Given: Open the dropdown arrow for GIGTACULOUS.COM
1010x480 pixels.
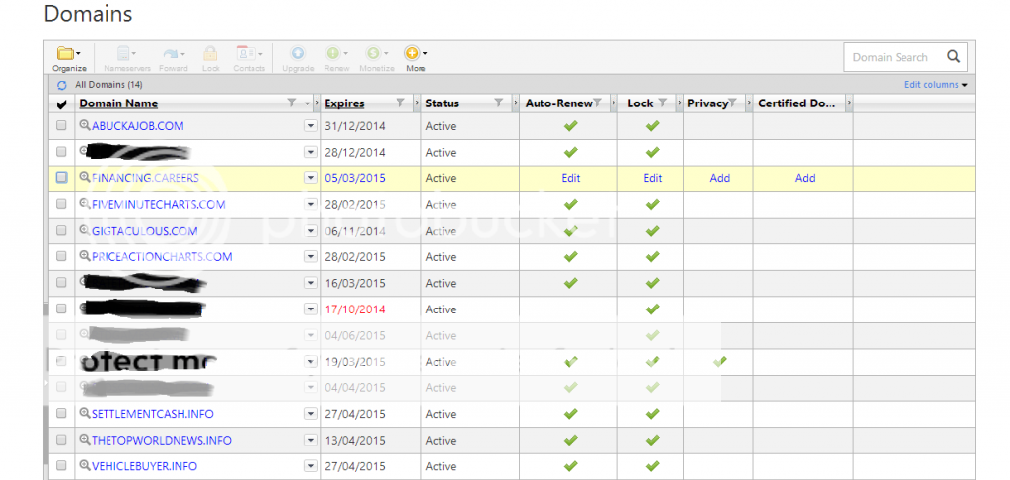Looking at the screenshot, I should [x=311, y=231].
